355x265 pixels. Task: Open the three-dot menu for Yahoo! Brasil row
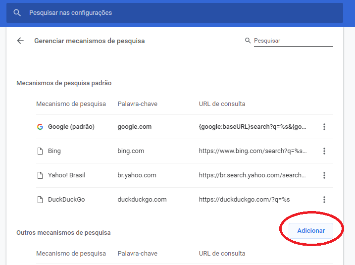[324, 175]
